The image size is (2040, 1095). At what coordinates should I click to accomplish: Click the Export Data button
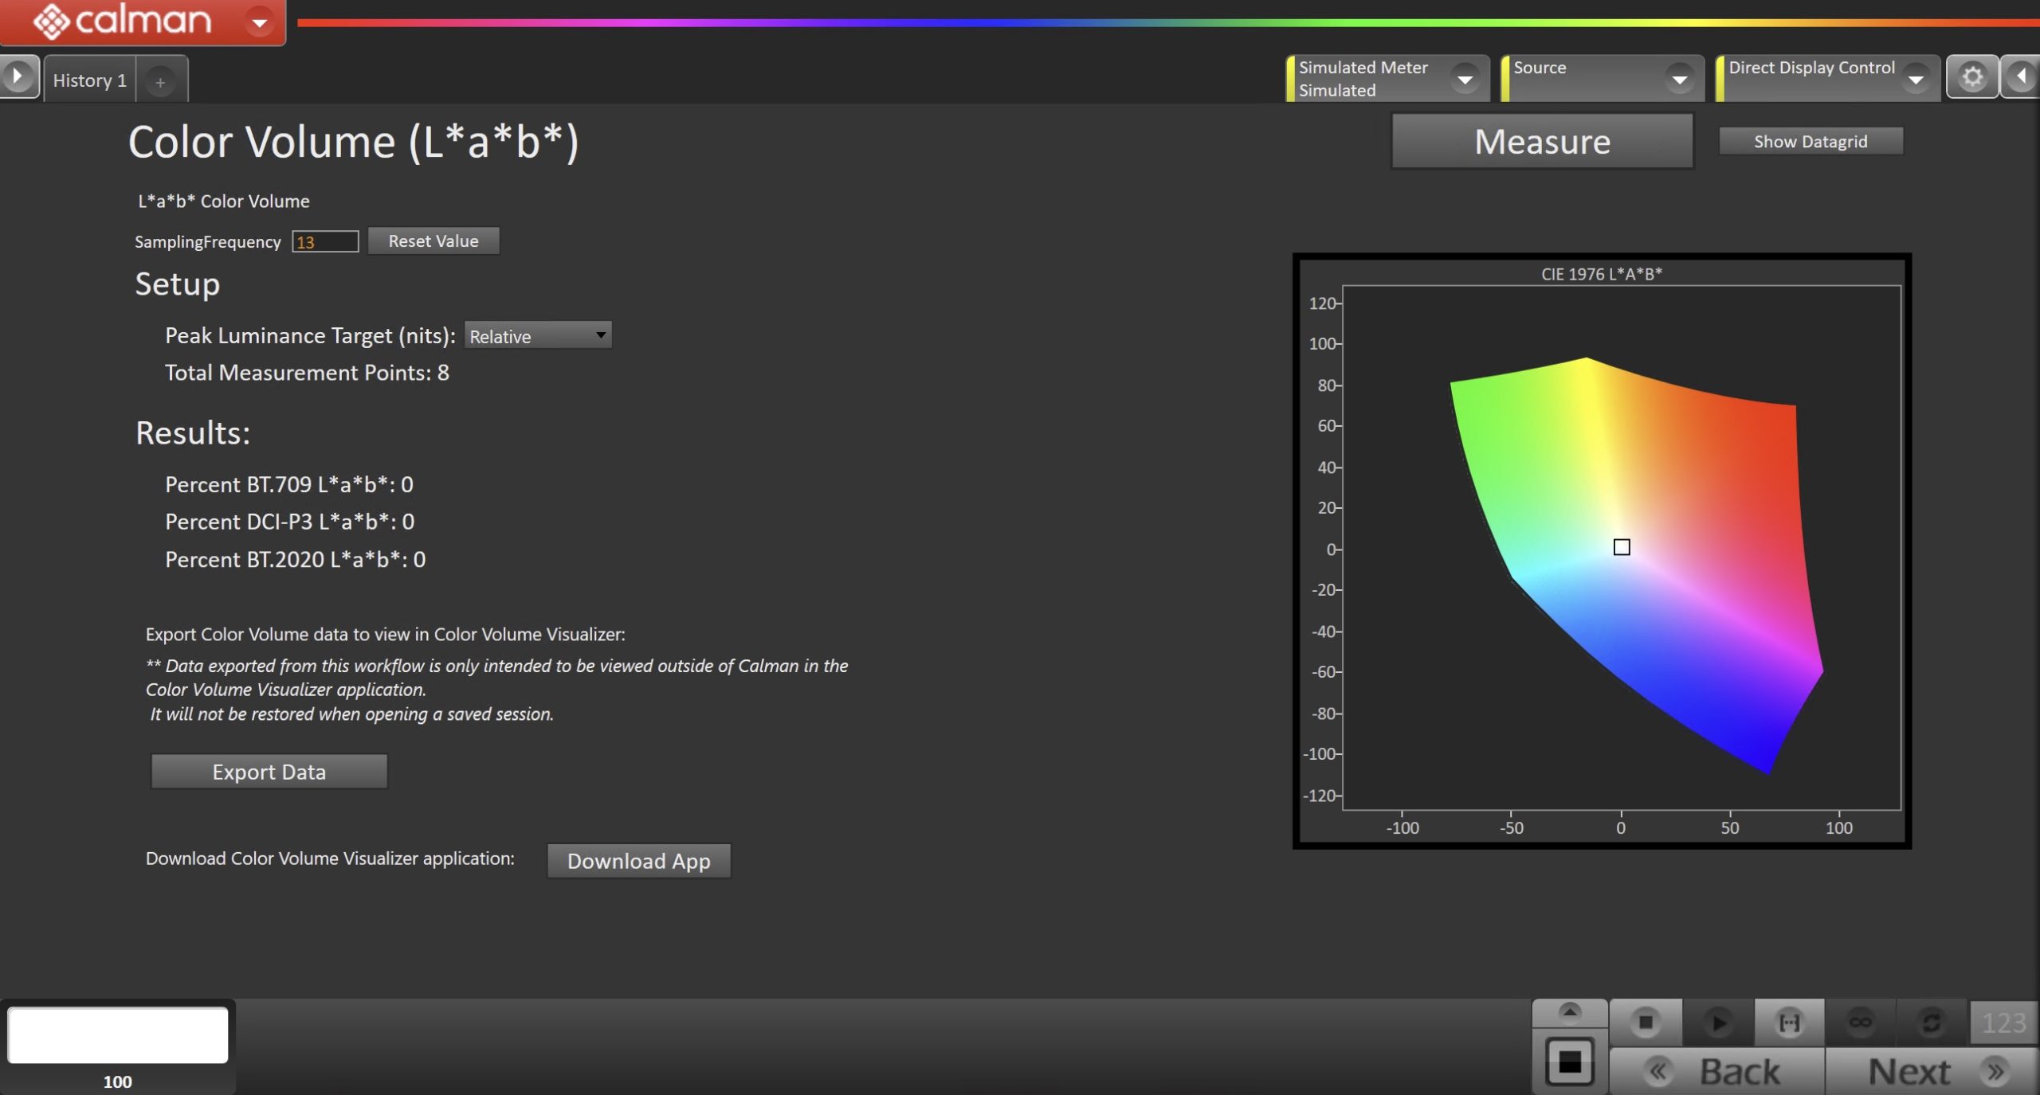pos(269,772)
